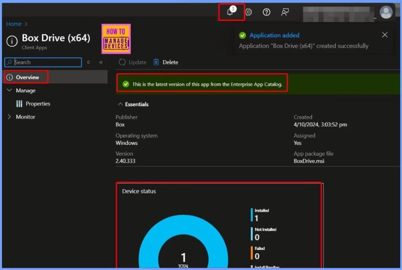Open the feedback person icon
The image size is (402, 270).
pos(285,12)
